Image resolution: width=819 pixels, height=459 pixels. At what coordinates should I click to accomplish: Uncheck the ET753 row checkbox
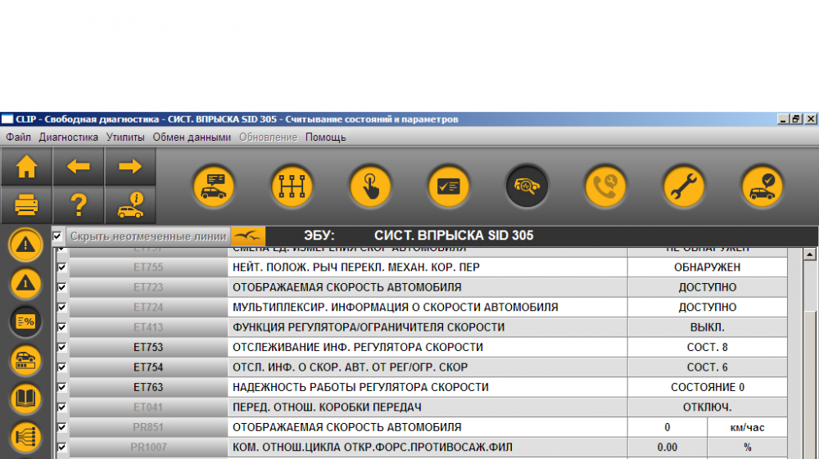(61, 348)
